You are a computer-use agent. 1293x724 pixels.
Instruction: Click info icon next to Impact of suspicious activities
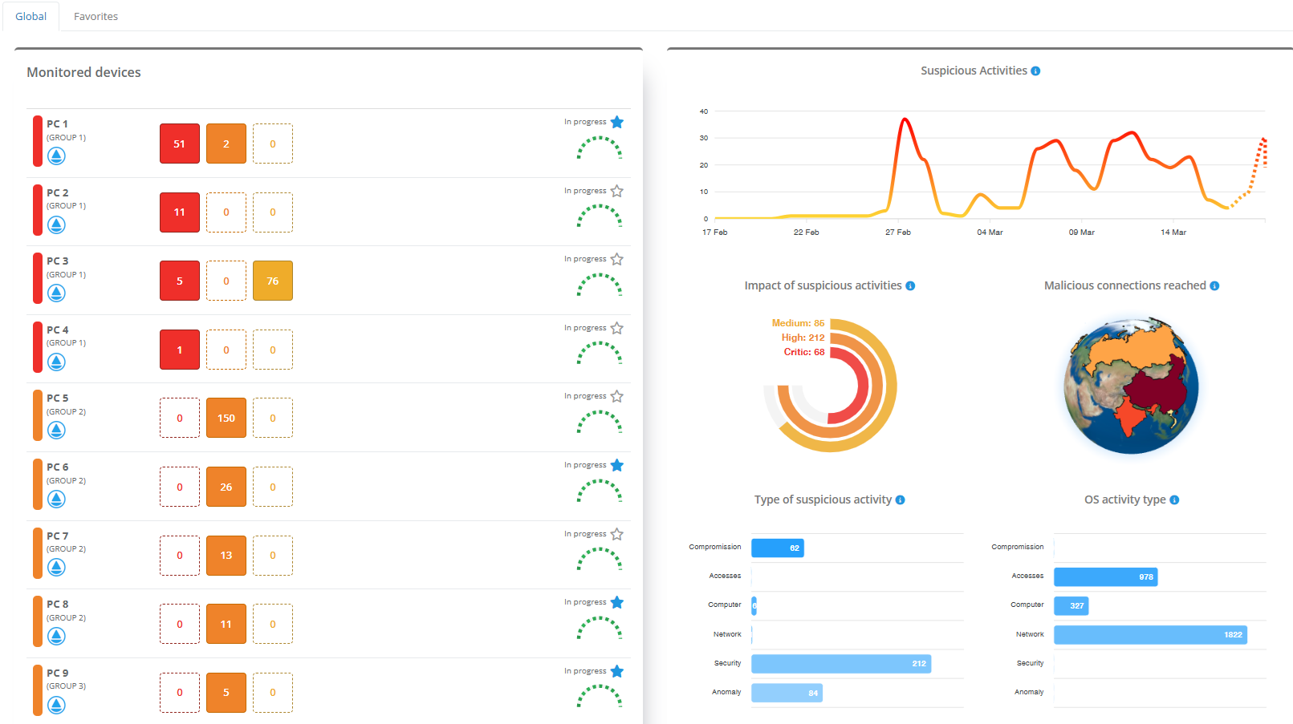pyautogui.click(x=910, y=286)
